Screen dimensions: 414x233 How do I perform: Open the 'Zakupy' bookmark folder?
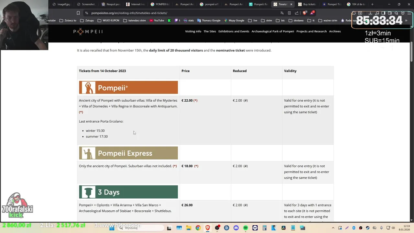(87, 20)
